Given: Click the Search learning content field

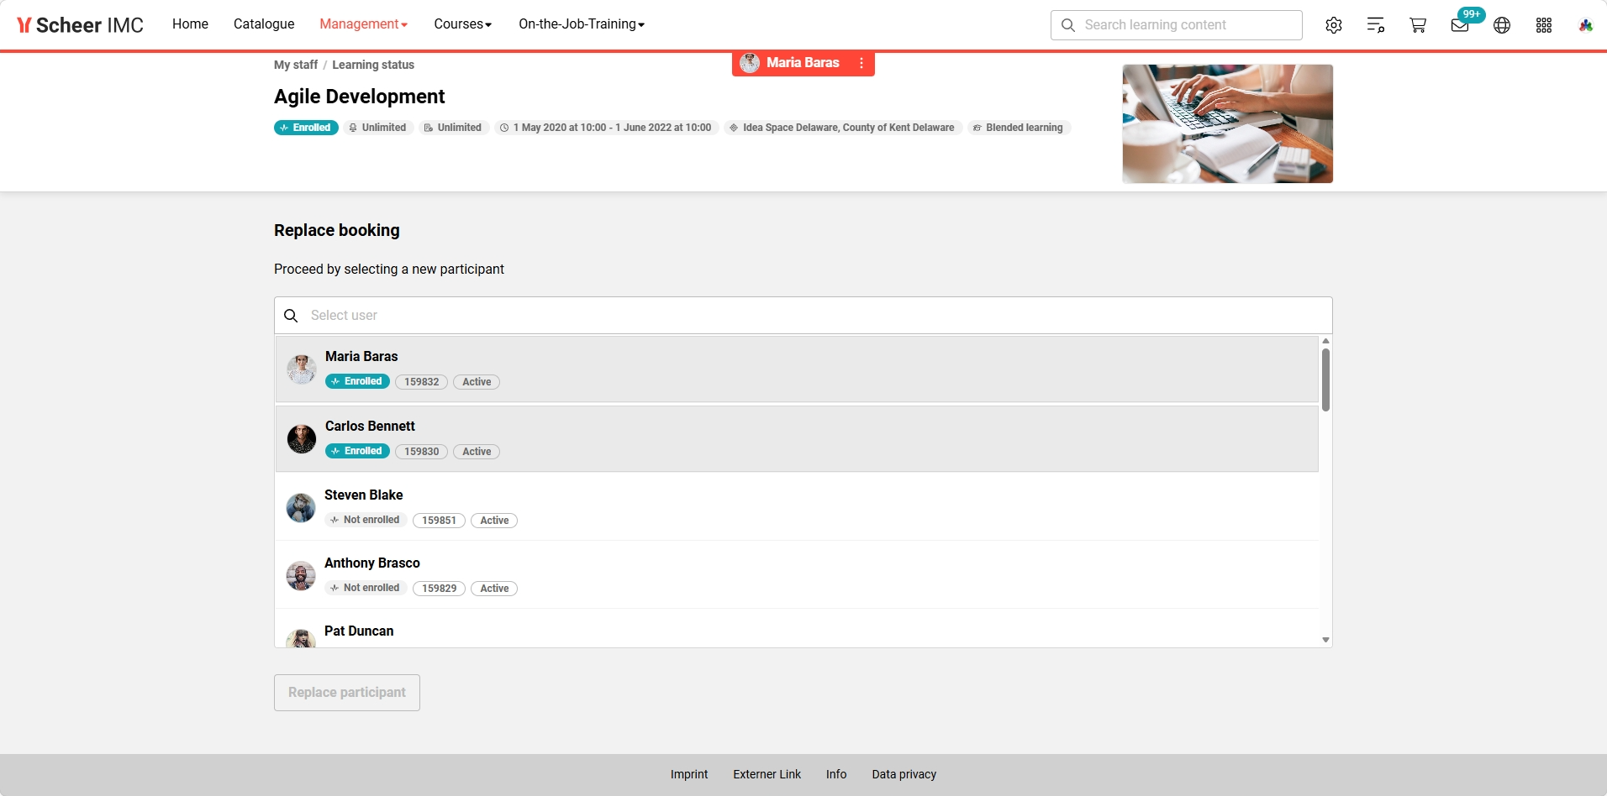Looking at the screenshot, I should tap(1177, 25).
